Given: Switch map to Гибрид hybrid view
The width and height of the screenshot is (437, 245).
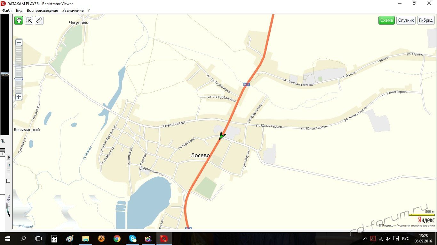Looking at the screenshot, I should point(425,20).
